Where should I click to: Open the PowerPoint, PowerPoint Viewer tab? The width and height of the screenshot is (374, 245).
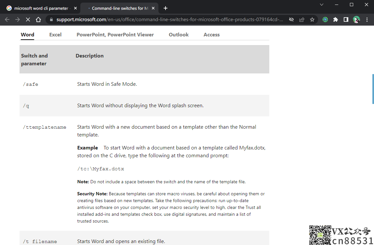click(115, 34)
